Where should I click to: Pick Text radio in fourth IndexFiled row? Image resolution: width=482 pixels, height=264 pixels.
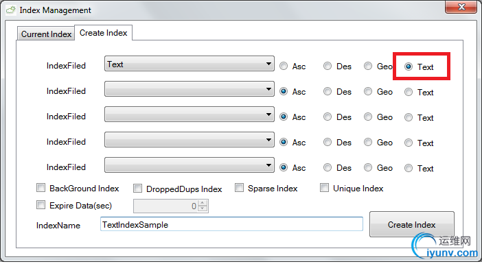point(409,143)
